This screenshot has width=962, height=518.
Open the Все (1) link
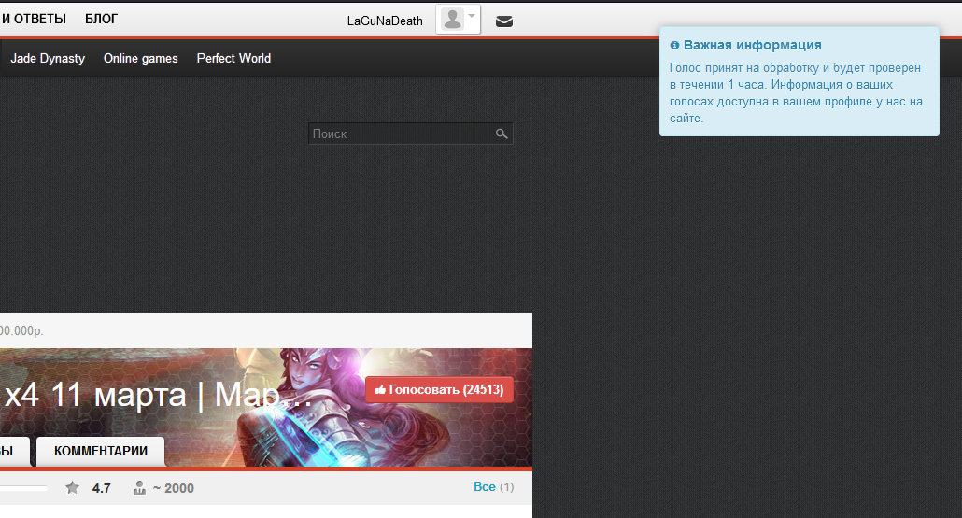493,487
